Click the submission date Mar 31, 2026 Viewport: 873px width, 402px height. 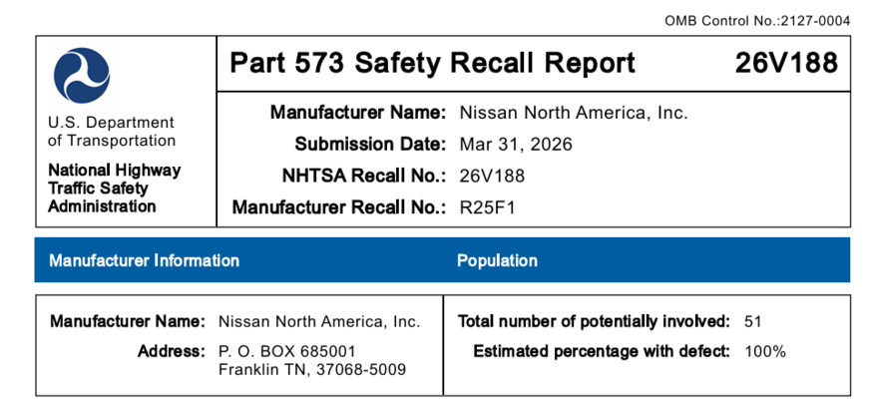(x=516, y=145)
